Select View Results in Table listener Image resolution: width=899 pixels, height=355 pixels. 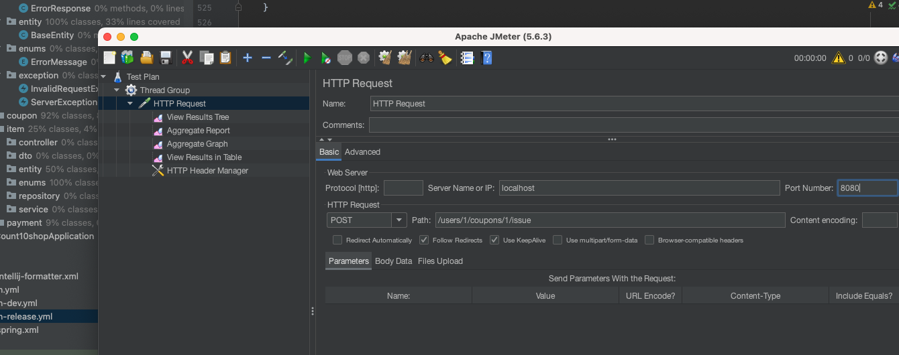coord(204,157)
